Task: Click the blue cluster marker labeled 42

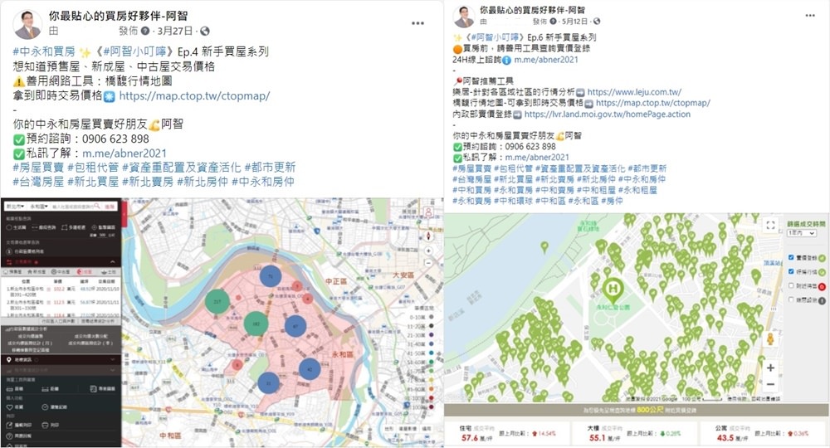Action: tap(310, 369)
